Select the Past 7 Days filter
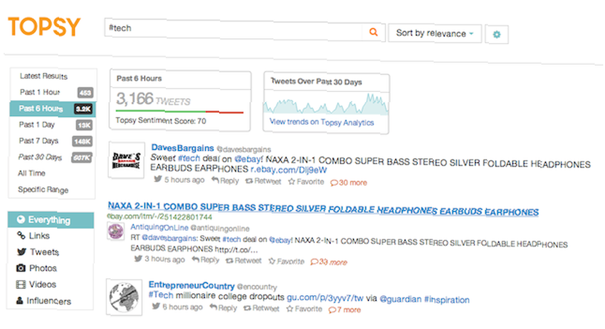605x329 pixels. point(53,141)
